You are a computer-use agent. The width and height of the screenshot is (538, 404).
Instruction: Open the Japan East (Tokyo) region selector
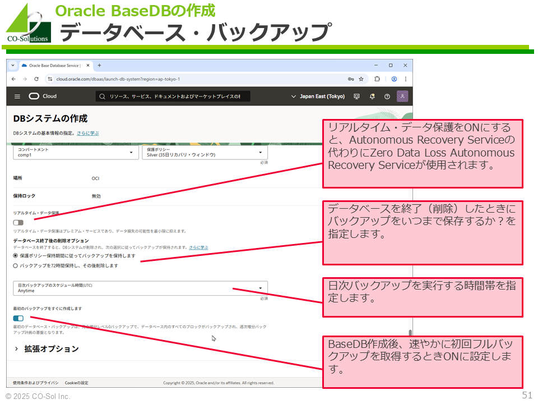coord(318,97)
